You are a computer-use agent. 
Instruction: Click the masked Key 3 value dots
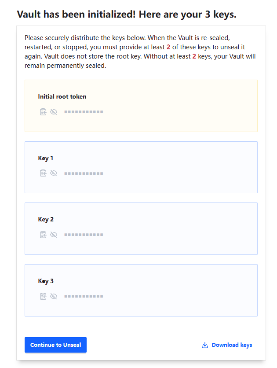tap(84, 296)
